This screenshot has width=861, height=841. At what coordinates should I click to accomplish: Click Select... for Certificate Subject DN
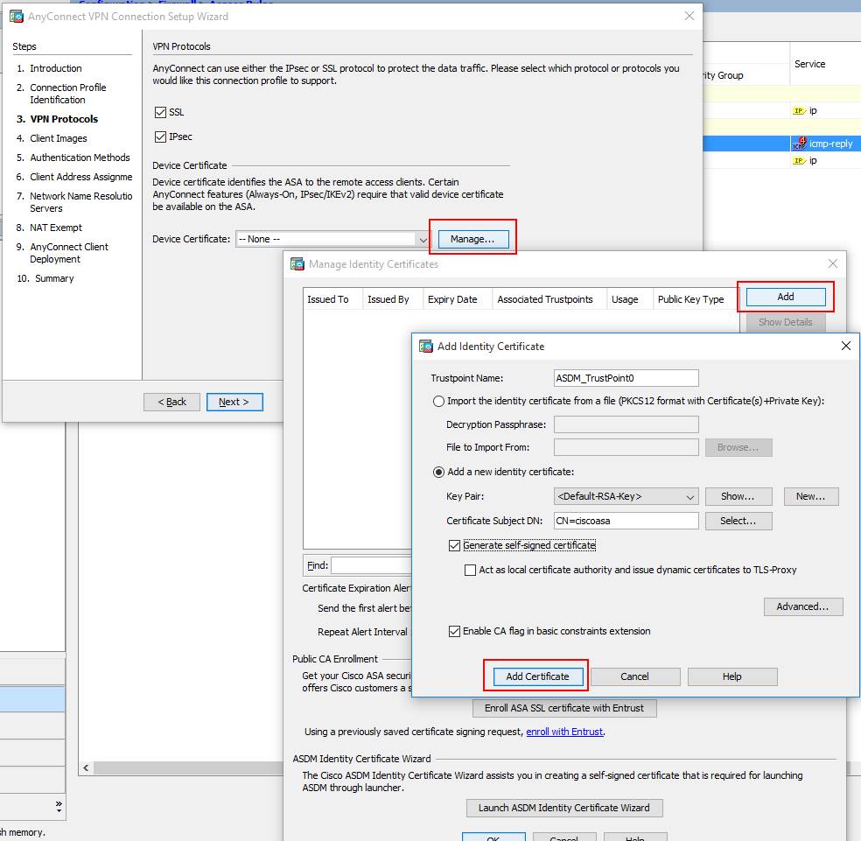tap(738, 521)
